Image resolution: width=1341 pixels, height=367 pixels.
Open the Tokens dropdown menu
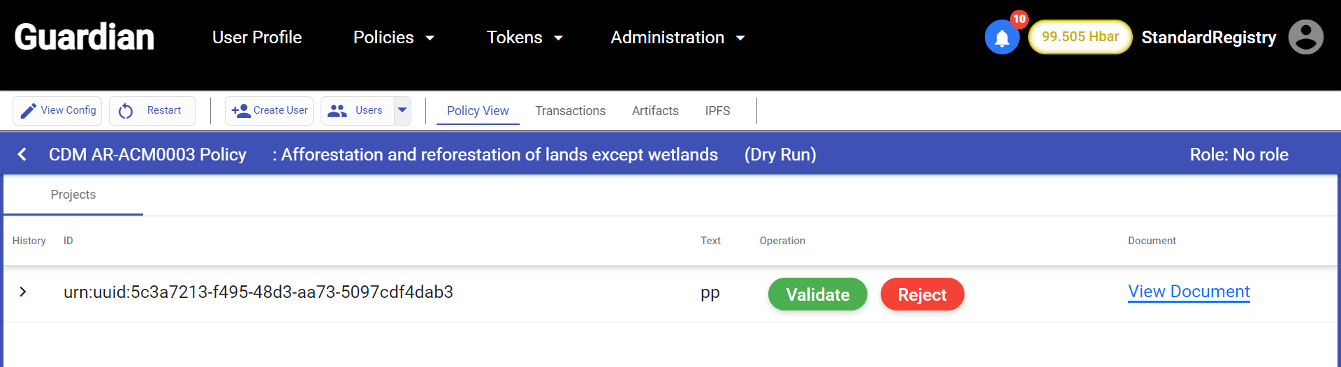click(525, 38)
